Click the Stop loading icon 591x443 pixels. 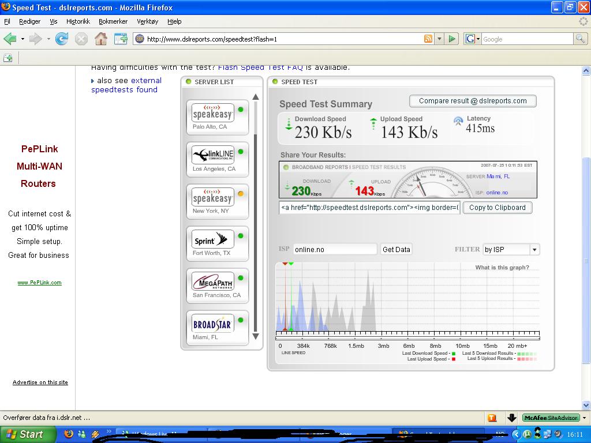[81, 39]
